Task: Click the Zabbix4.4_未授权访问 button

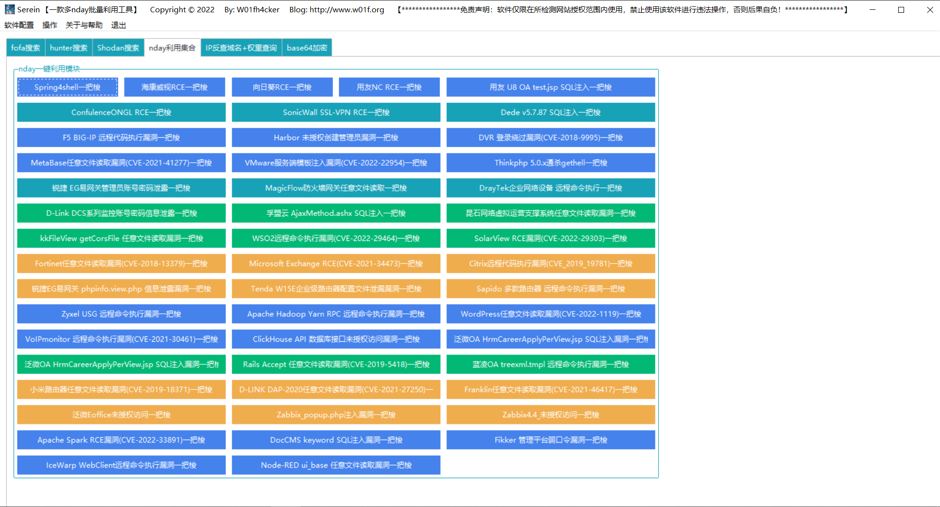Action: tap(551, 415)
